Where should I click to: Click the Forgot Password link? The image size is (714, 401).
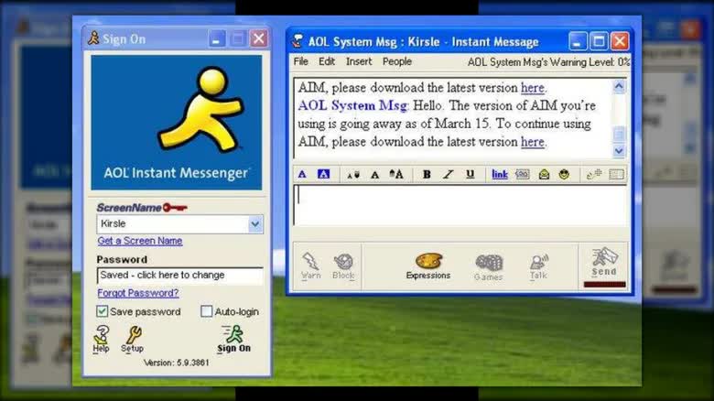click(x=138, y=293)
